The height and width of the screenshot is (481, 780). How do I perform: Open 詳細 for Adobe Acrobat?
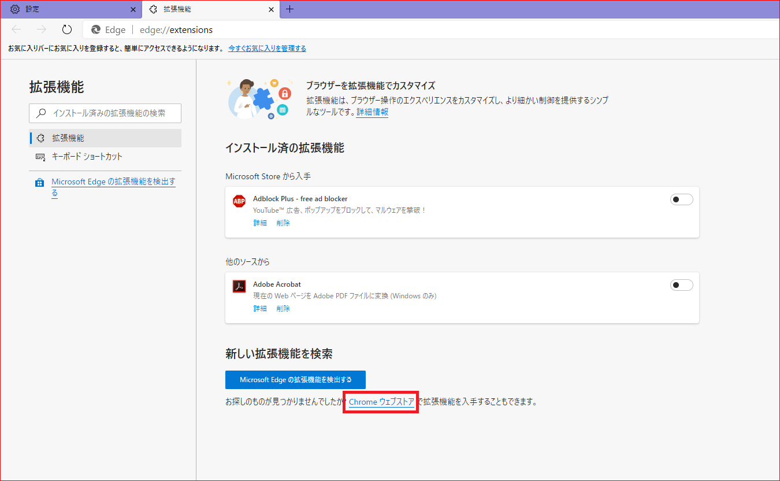[260, 309]
